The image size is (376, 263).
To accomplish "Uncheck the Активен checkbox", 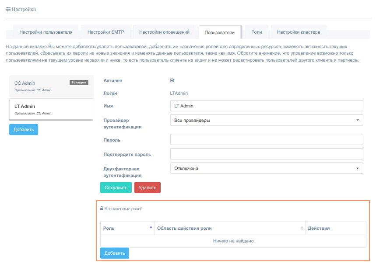I will (x=172, y=80).
